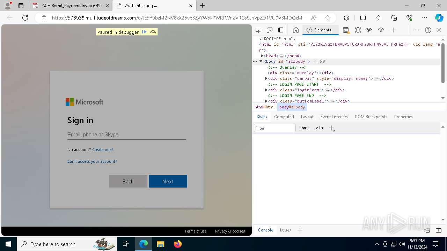Add new style rule plus button
Image resolution: width=447 pixels, height=251 pixels.
click(331, 128)
